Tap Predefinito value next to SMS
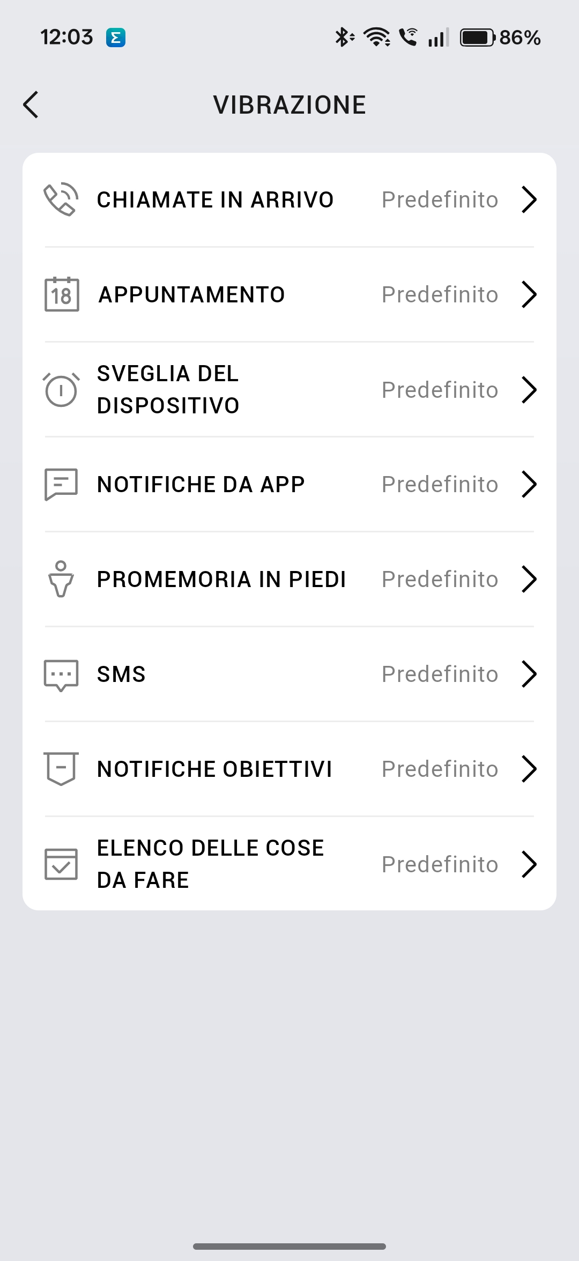 440,674
